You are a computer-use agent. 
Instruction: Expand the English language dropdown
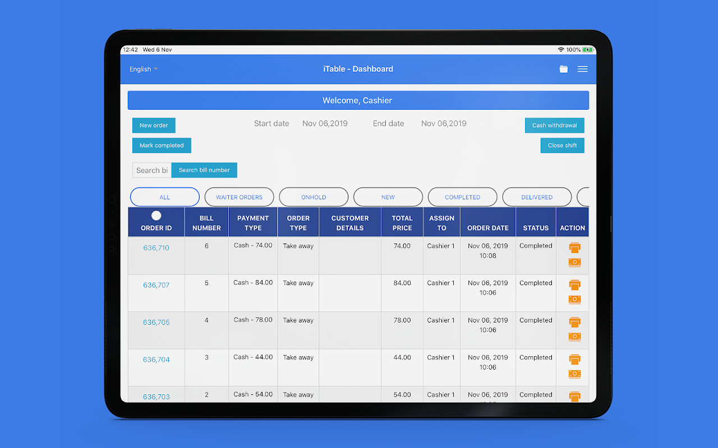pos(144,69)
